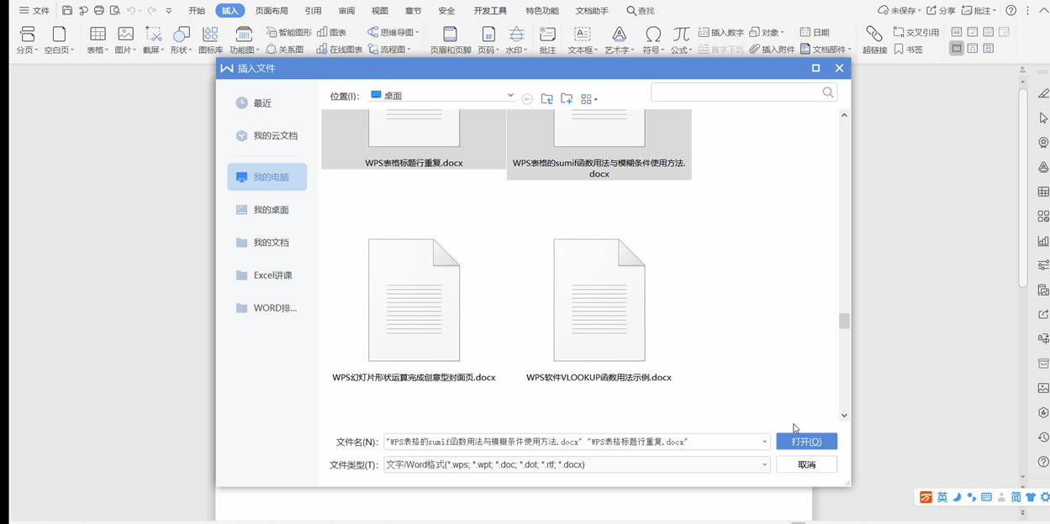Open the 未保存 cloud status dropdown
1050x524 pixels.
(900, 11)
